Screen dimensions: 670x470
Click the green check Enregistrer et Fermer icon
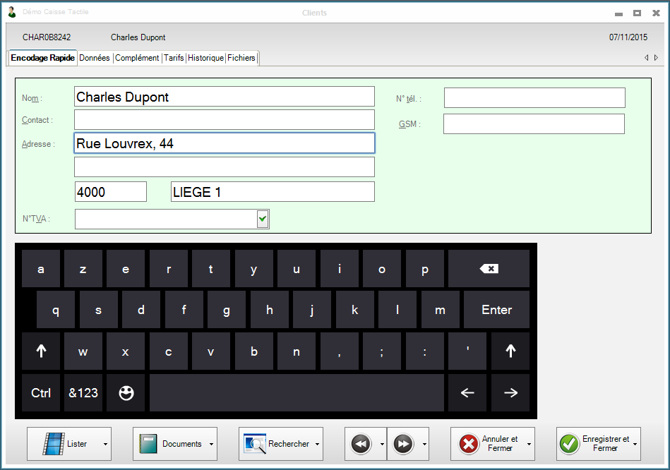pos(569,444)
